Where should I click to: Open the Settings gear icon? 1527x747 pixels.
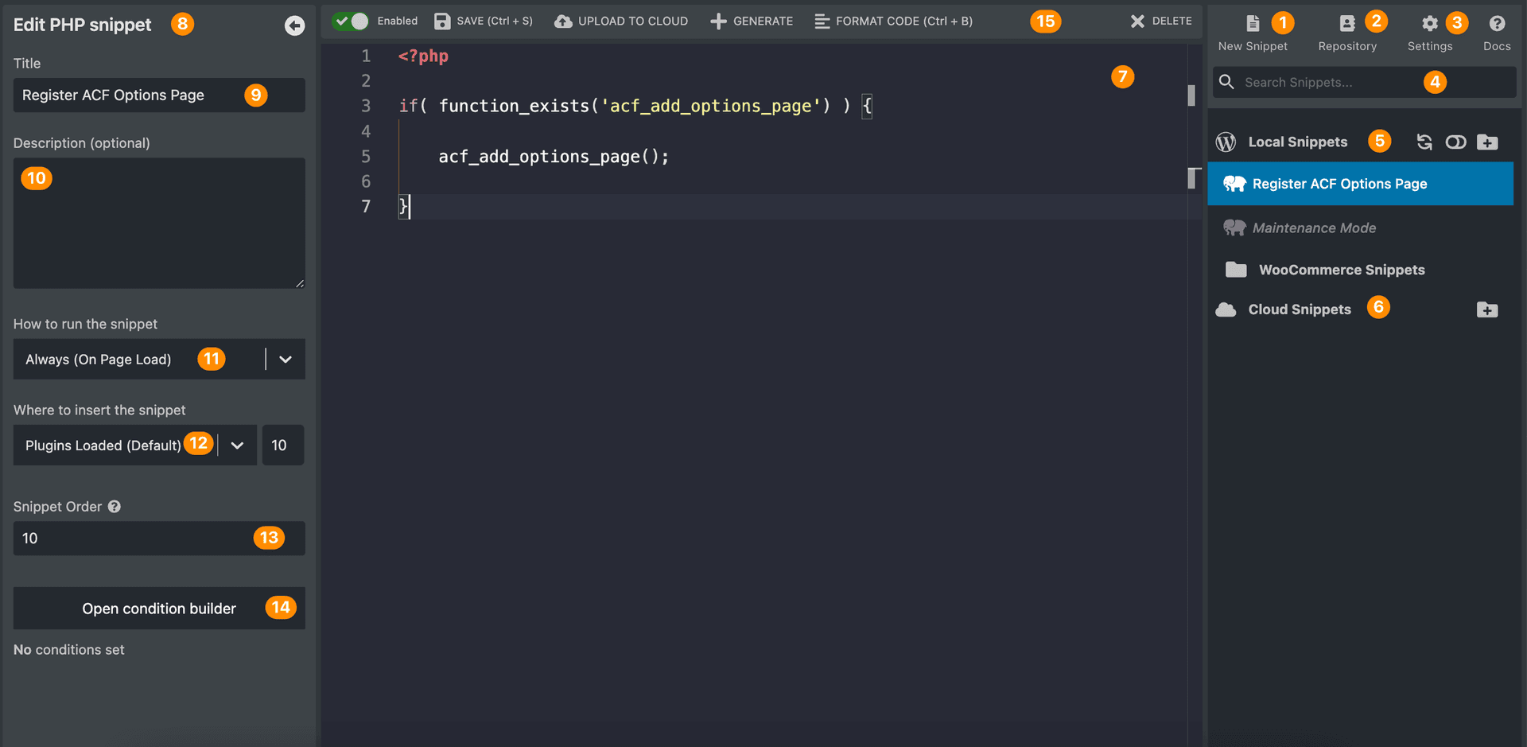pyautogui.click(x=1429, y=24)
